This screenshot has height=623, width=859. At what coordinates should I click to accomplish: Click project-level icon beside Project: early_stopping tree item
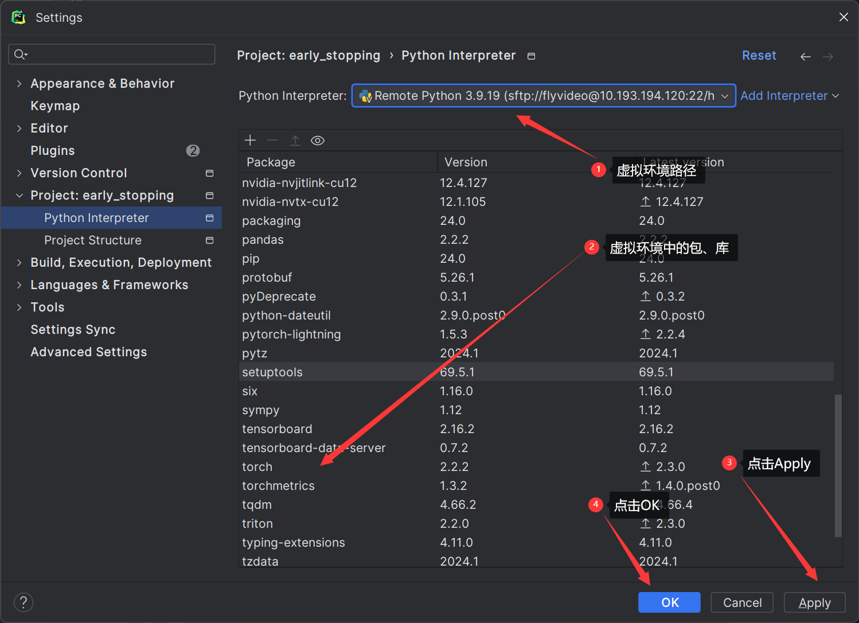point(210,196)
